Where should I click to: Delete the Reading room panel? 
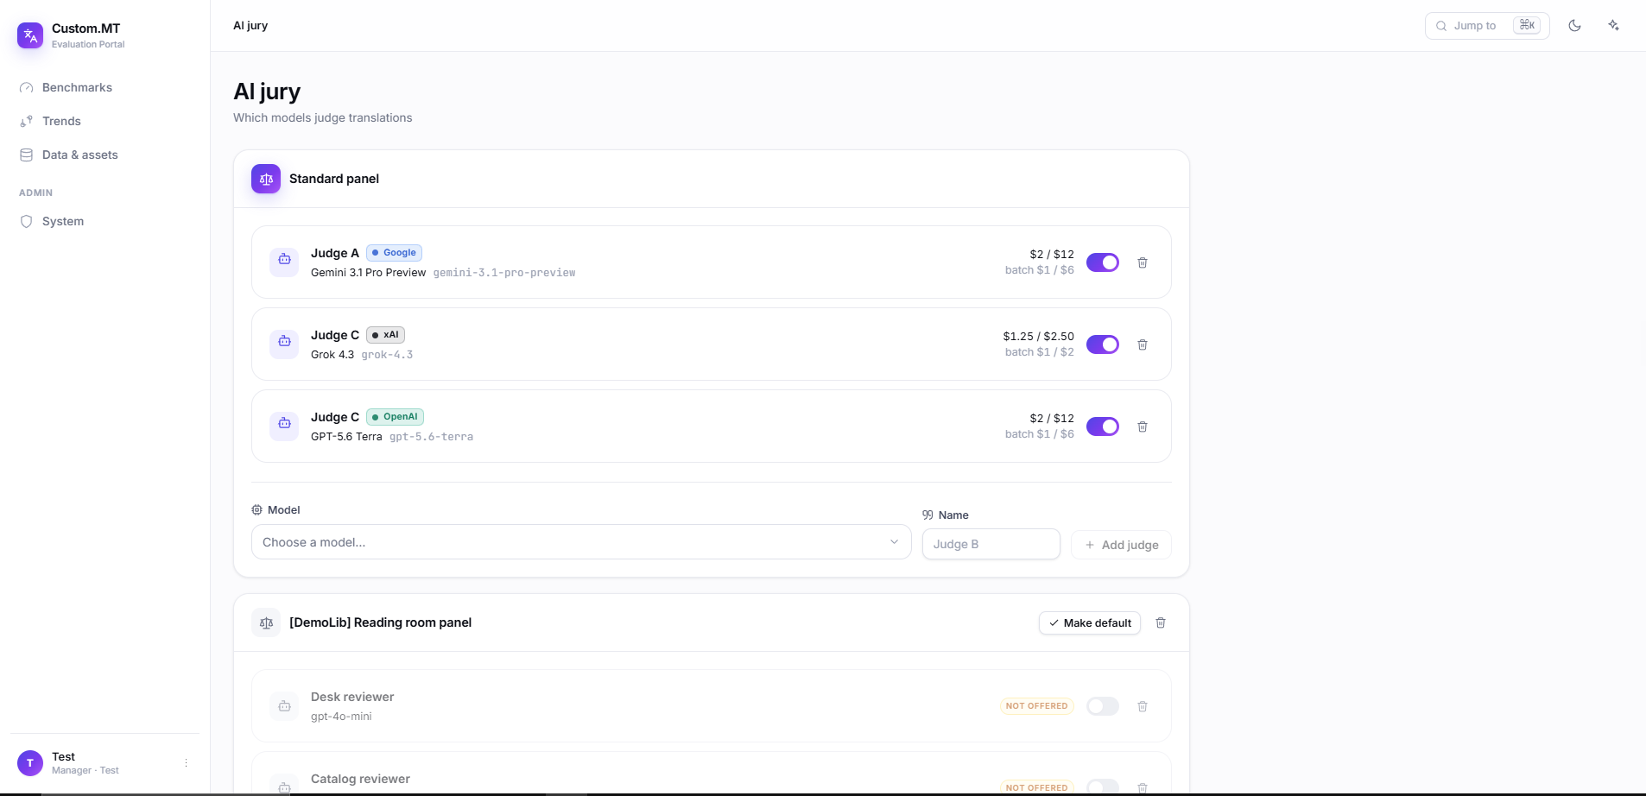(1161, 622)
